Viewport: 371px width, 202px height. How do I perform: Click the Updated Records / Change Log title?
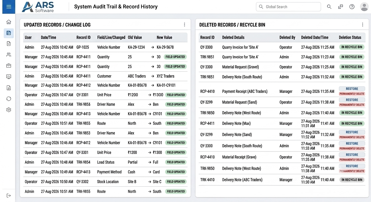coord(57,25)
